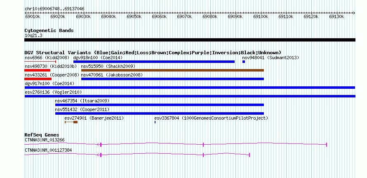Click the CTNNA3 NM_001127384 transcript line
This screenshot has height=178, width=367.
[x=137, y=154]
